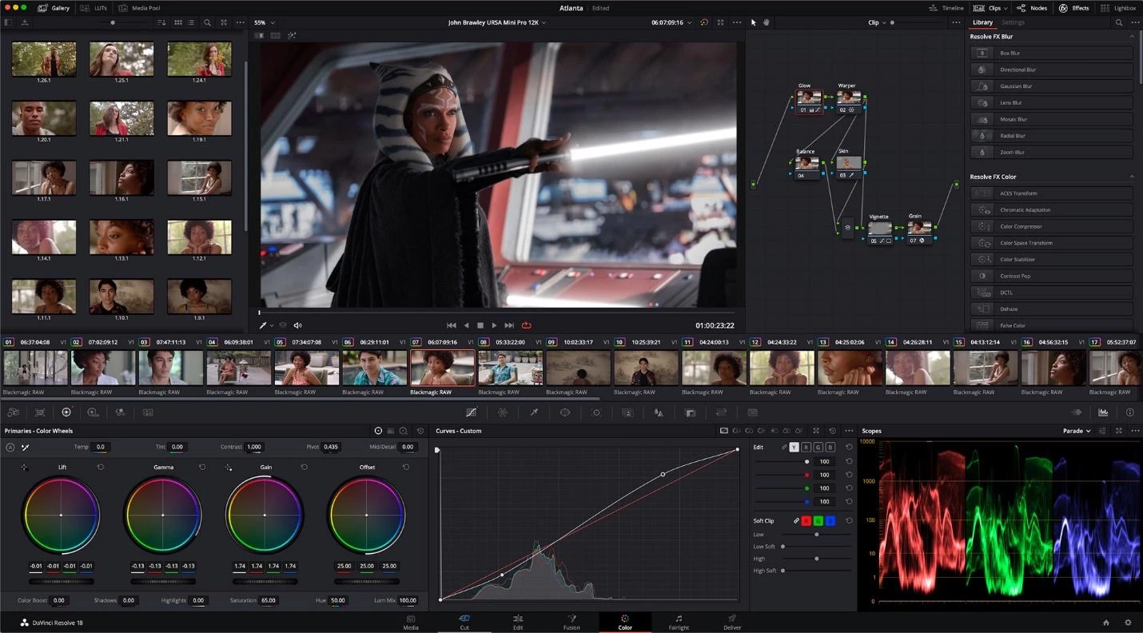1143x633 pixels.
Task: Open Project Settings gear icon
Action: click(x=1128, y=623)
